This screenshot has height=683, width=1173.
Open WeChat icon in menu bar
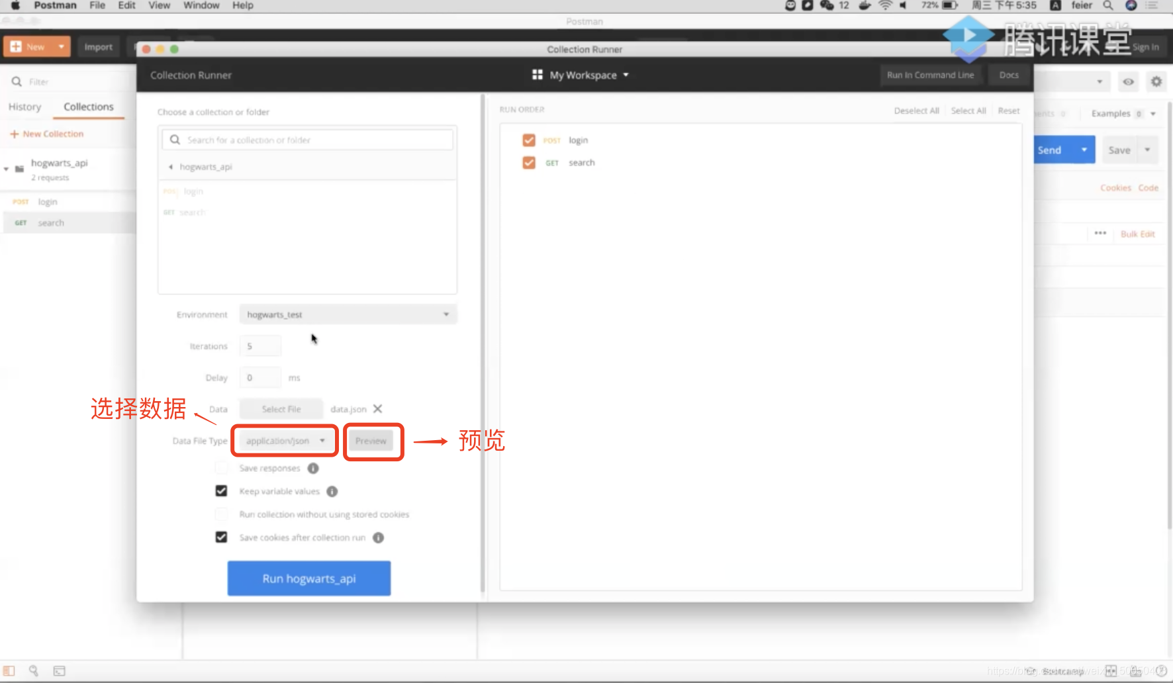[x=827, y=5]
